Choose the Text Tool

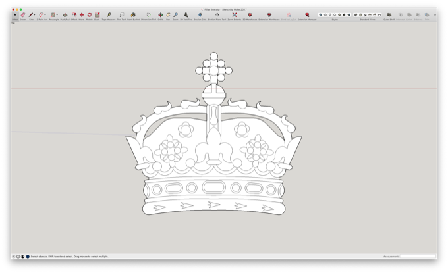pyautogui.click(x=122, y=15)
